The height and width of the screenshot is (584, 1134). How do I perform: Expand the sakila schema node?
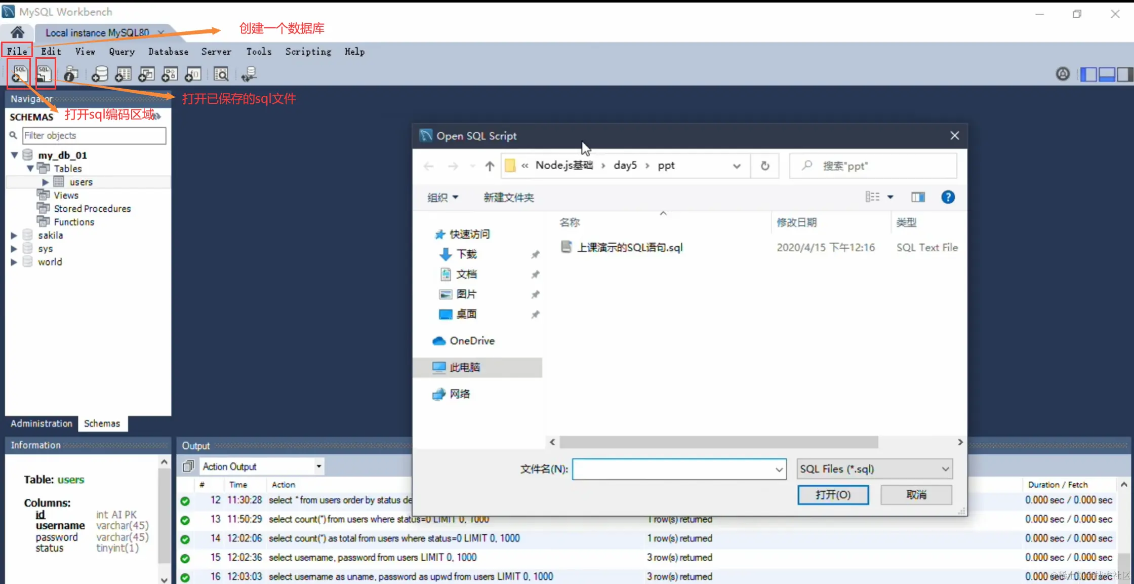14,236
